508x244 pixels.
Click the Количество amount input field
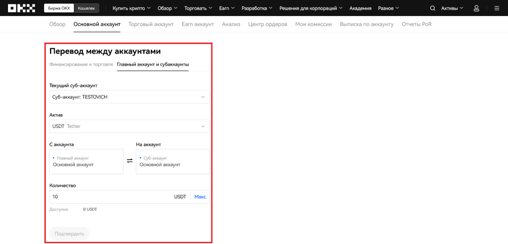109,197
